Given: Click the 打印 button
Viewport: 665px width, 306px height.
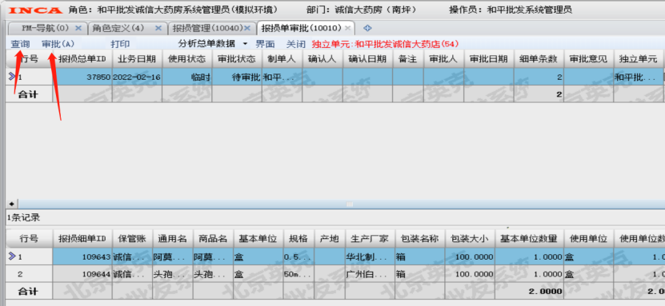Looking at the screenshot, I should click(x=120, y=44).
